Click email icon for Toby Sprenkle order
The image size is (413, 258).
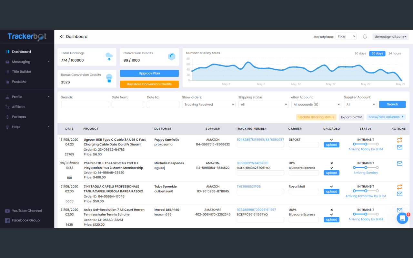399,194
